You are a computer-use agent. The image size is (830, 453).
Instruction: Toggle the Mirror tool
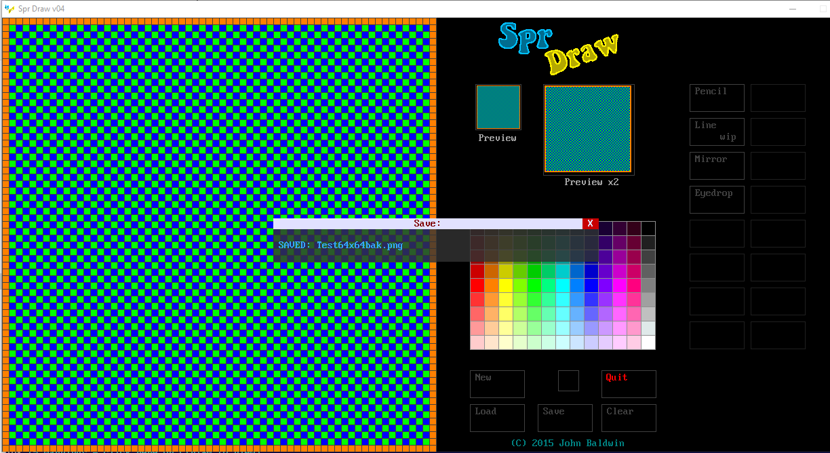pos(717,165)
